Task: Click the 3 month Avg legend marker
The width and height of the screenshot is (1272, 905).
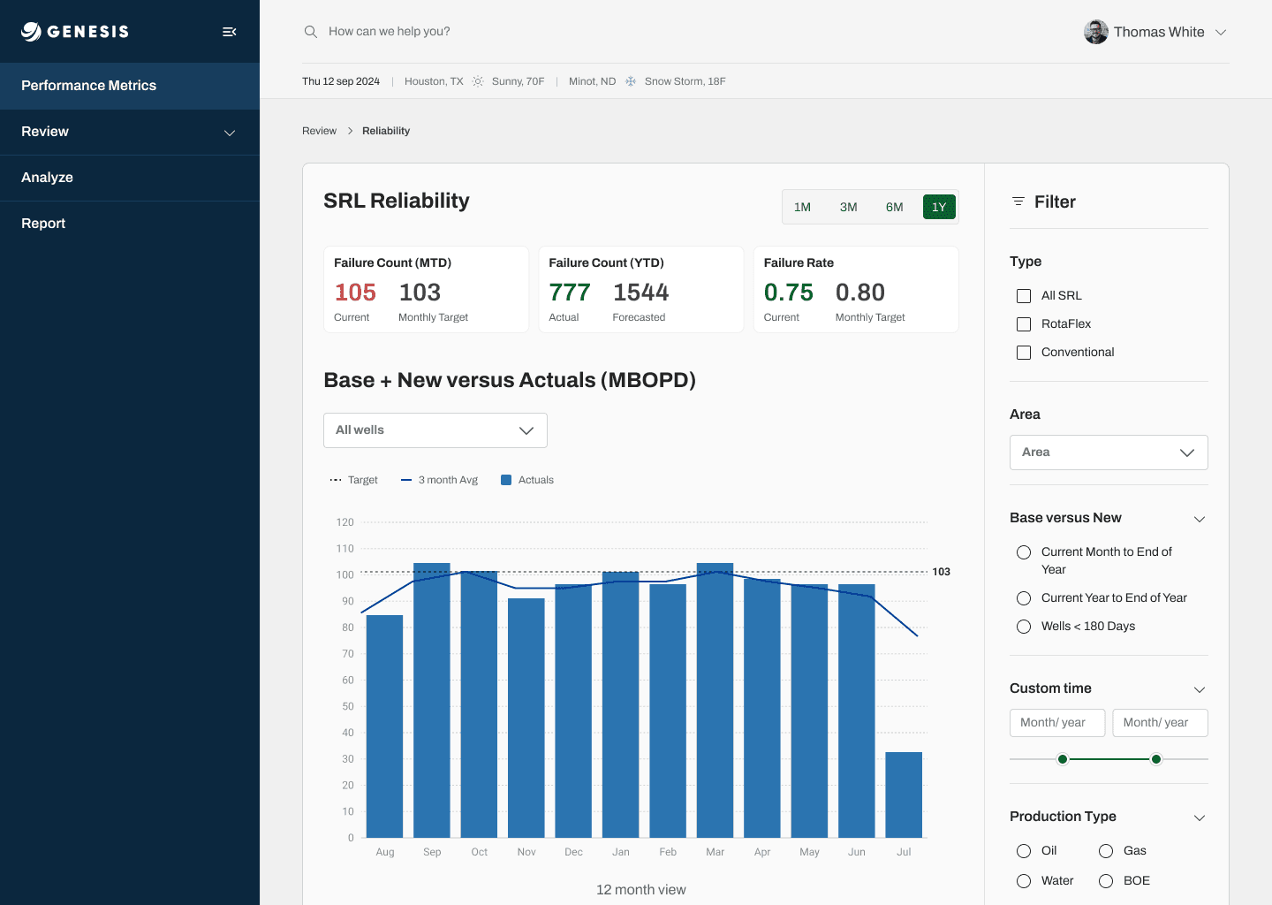Action: (406, 480)
